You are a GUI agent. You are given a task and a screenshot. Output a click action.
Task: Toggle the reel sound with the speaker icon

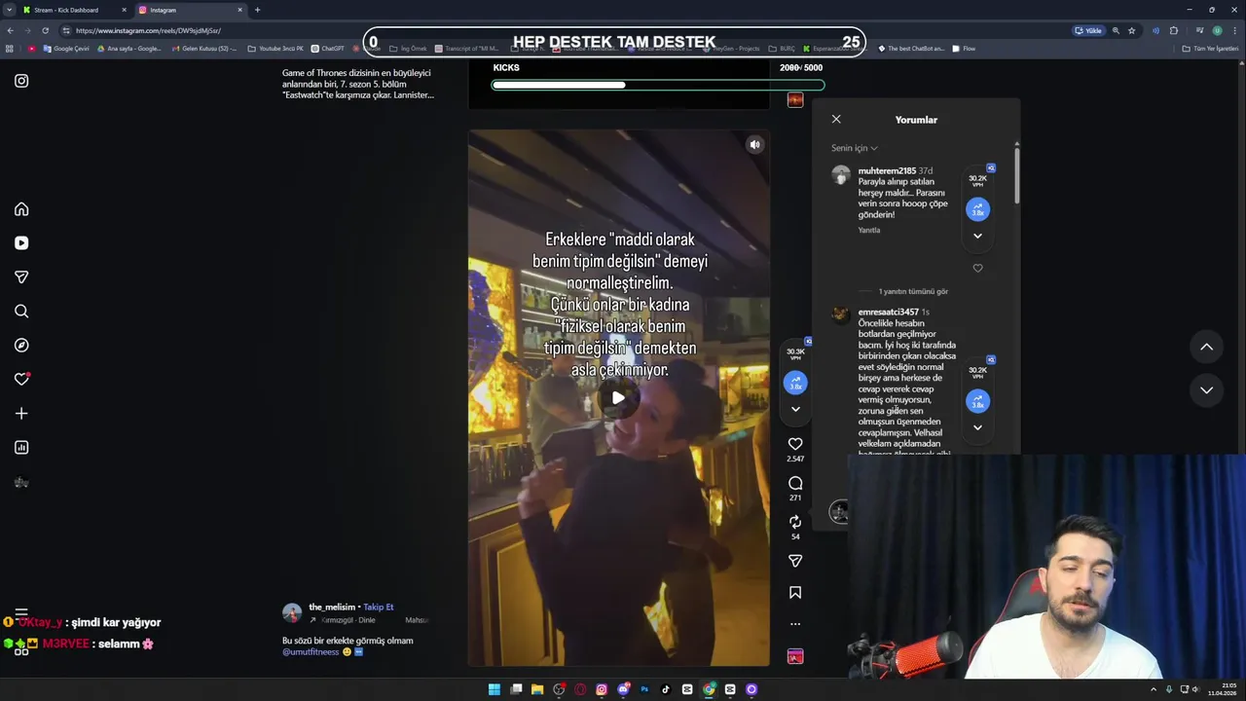click(x=754, y=144)
